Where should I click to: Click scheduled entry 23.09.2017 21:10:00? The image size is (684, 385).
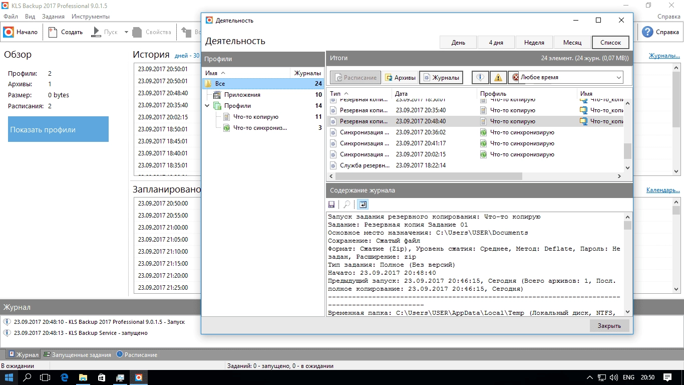[x=163, y=252]
